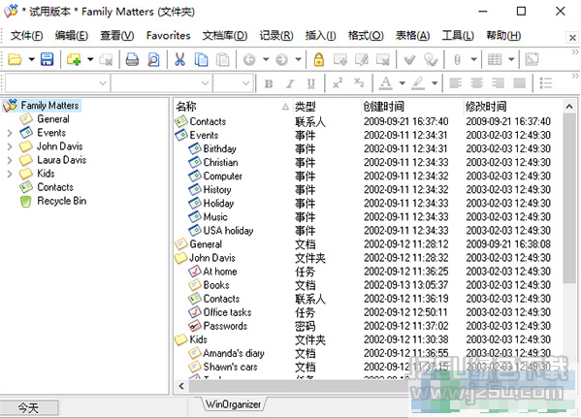Click the horizontal scroll left arrow
581x418 pixels.
pyautogui.click(x=181, y=386)
